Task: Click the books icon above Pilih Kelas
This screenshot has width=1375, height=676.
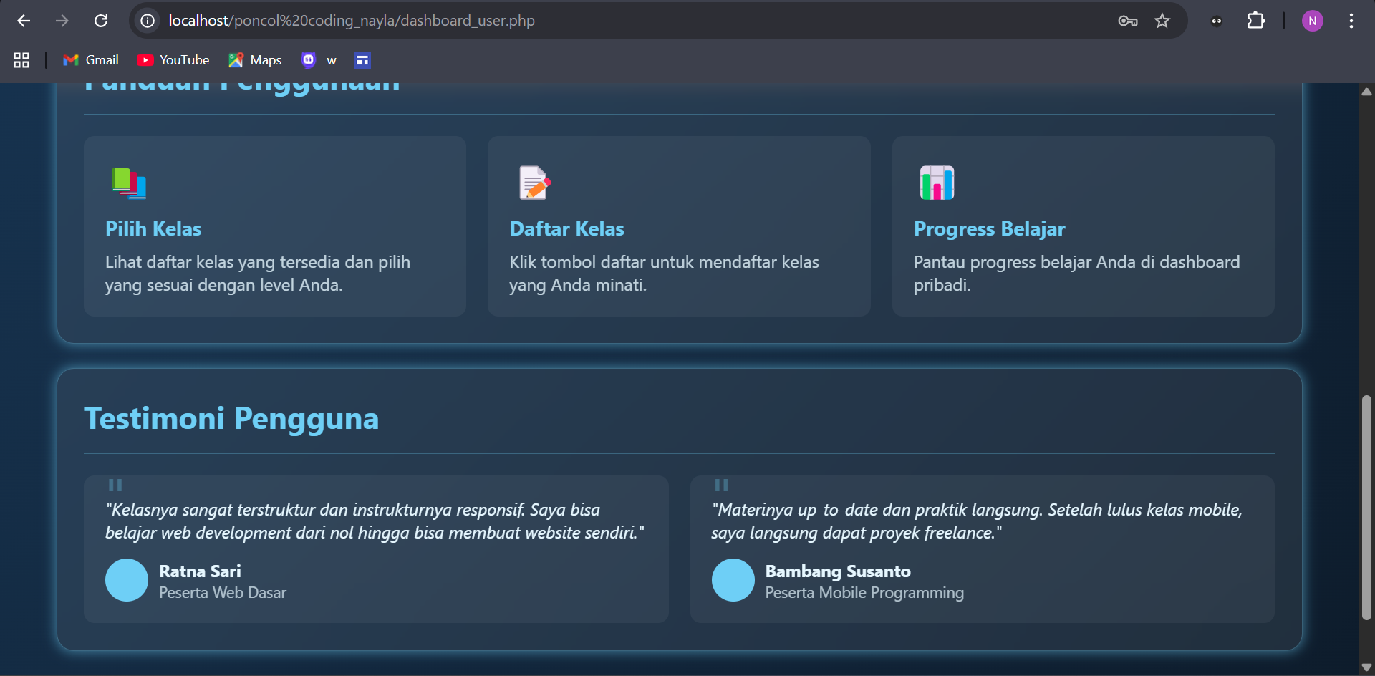Action: pyautogui.click(x=129, y=183)
